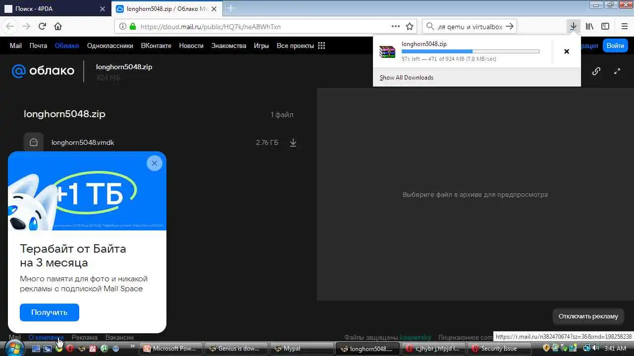Click Отключить рекламу button
Screen dimensions: 634x356
click(x=588, y=316)
